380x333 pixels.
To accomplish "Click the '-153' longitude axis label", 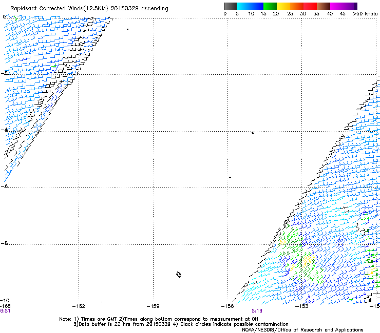I will coord(302,306).
